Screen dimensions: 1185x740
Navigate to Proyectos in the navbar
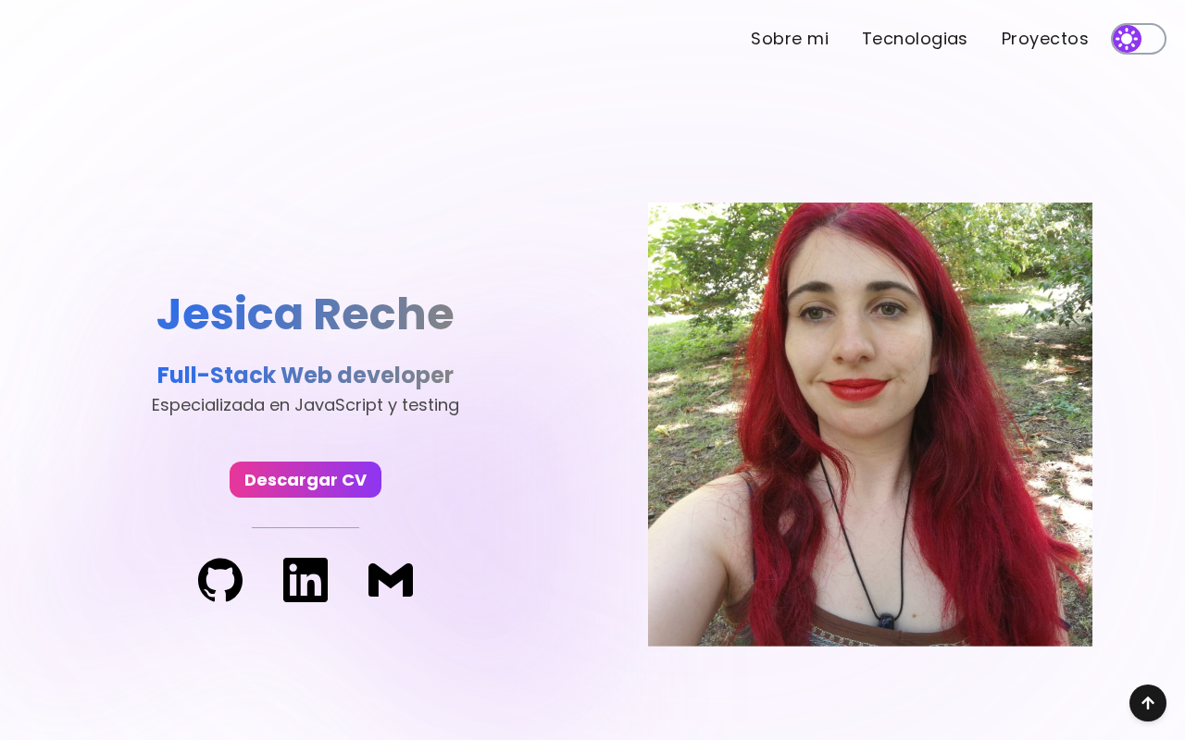click(1045, 39)
